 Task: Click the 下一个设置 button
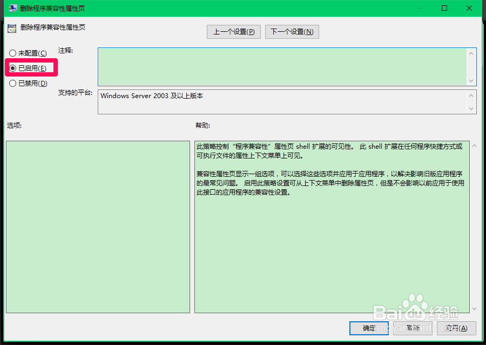(292, 31)
